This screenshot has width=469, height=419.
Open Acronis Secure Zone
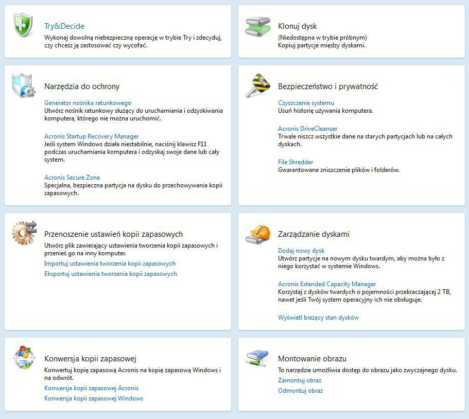click(72, 178)
